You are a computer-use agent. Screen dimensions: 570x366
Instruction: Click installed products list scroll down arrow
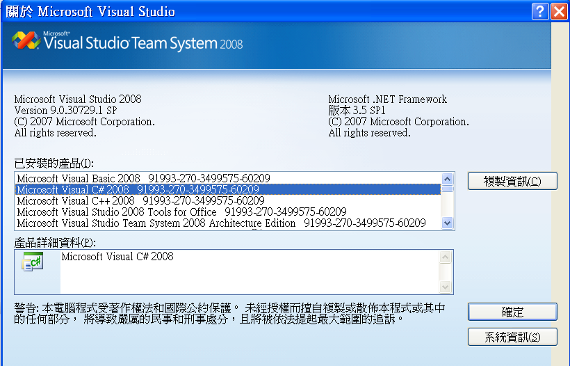pos(448,223)
